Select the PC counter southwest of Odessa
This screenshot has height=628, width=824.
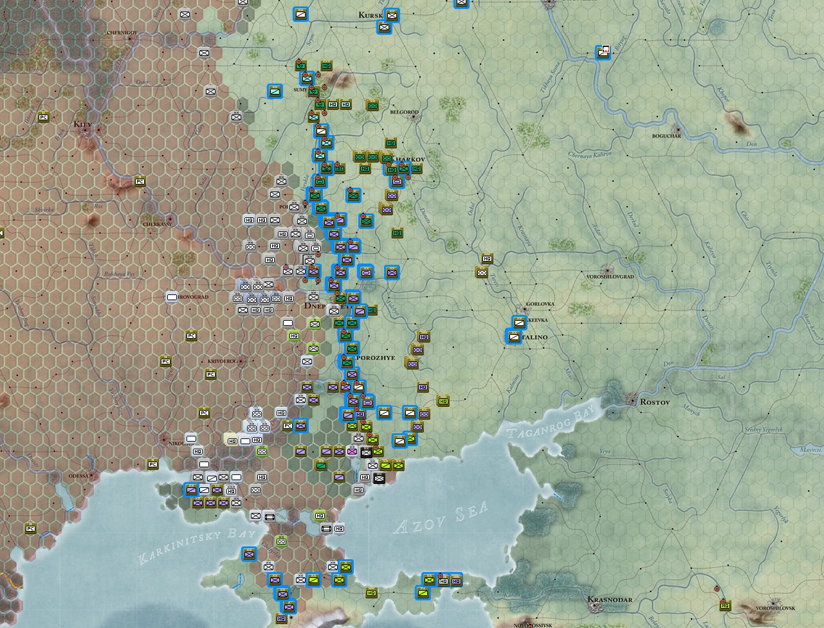tap(30, 528)
